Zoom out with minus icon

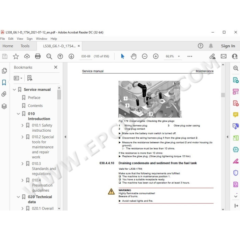[145, 56]
